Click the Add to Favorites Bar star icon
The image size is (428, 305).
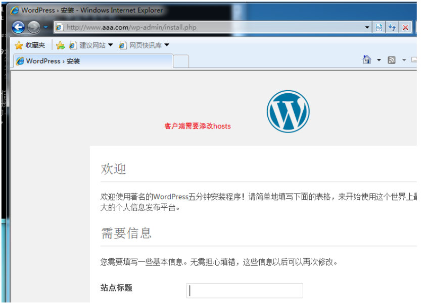pyautogui.click(x=60, y=45)
